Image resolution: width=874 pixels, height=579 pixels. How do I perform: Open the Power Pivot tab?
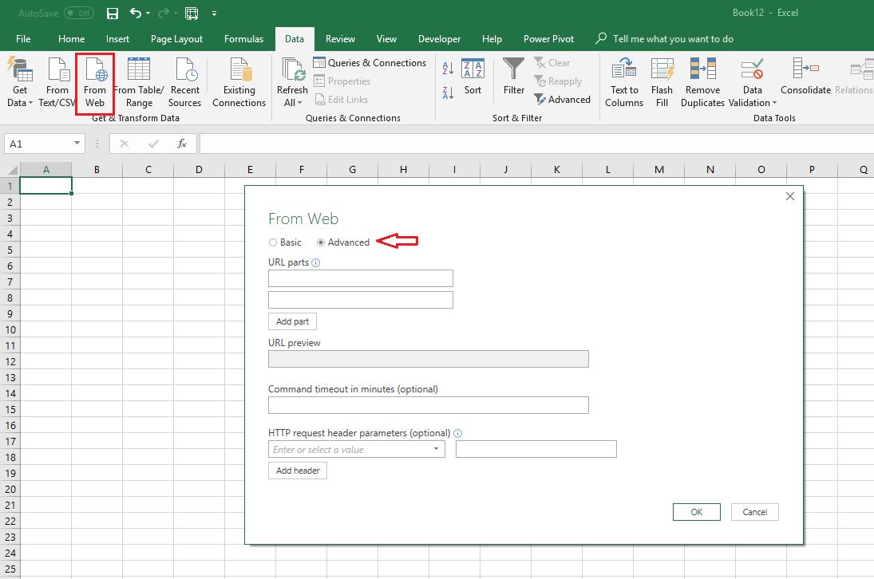point(548,39)
